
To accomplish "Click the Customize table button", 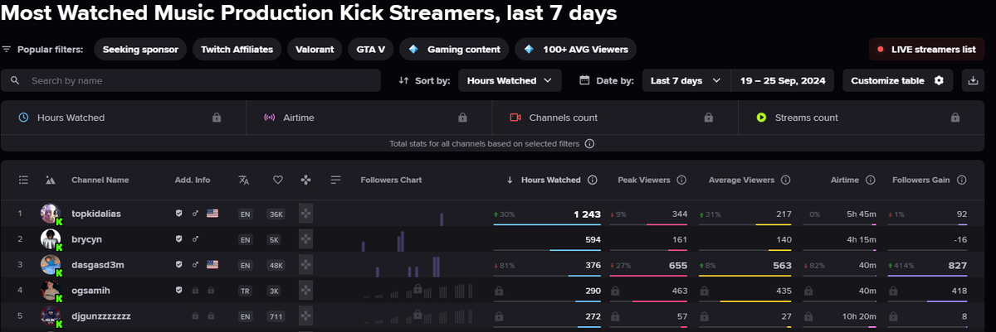I will click(x=897, y=80).
